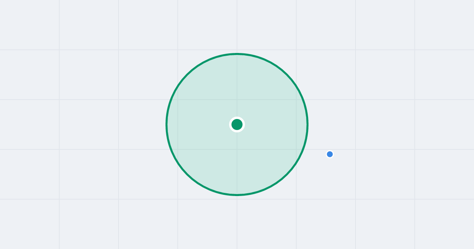The image size is (474, 249).
Task: Click the empty grid area below the green circle
Action: (237, 221)
